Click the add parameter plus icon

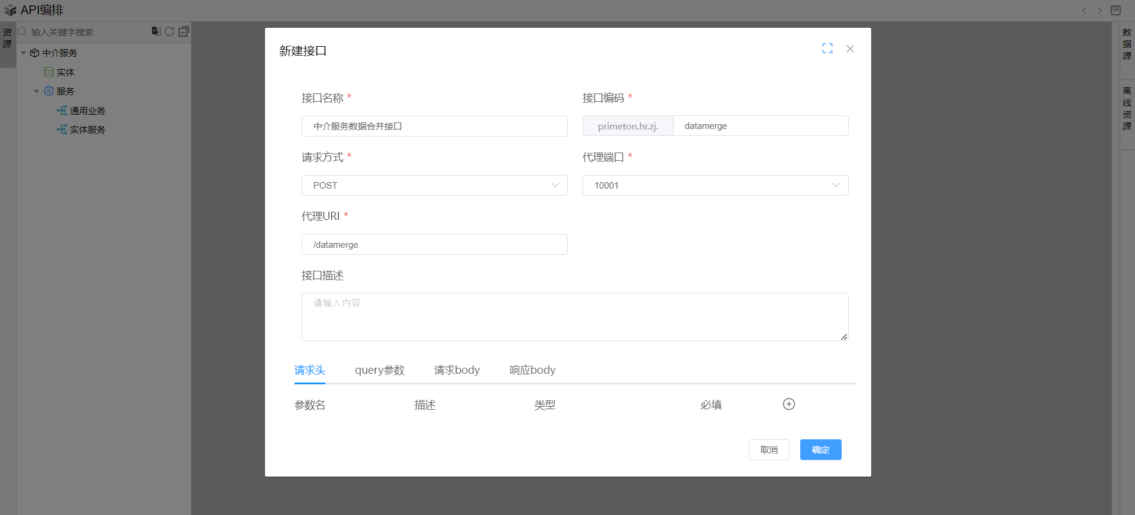tap(788, 404)
